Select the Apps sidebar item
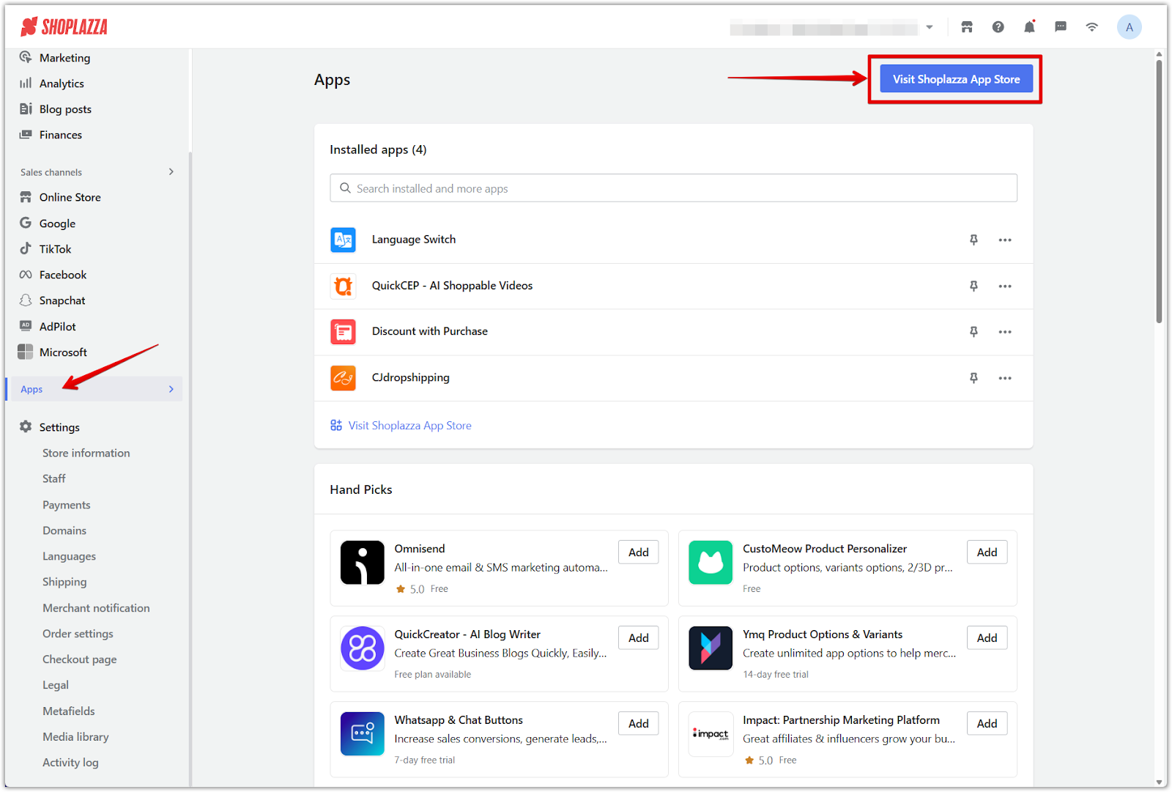The image size is (1172, 792). [94, 389]
